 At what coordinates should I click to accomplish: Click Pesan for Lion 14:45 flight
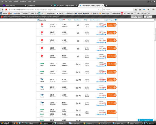[112, 33]
